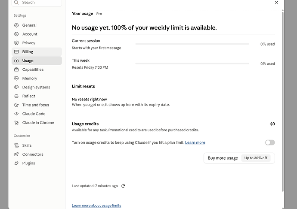Click Buy more usage button
This screenshot has height=209, width=297.
[x=239, y=158]
